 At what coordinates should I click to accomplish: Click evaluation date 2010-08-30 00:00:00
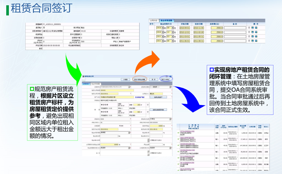51,46
